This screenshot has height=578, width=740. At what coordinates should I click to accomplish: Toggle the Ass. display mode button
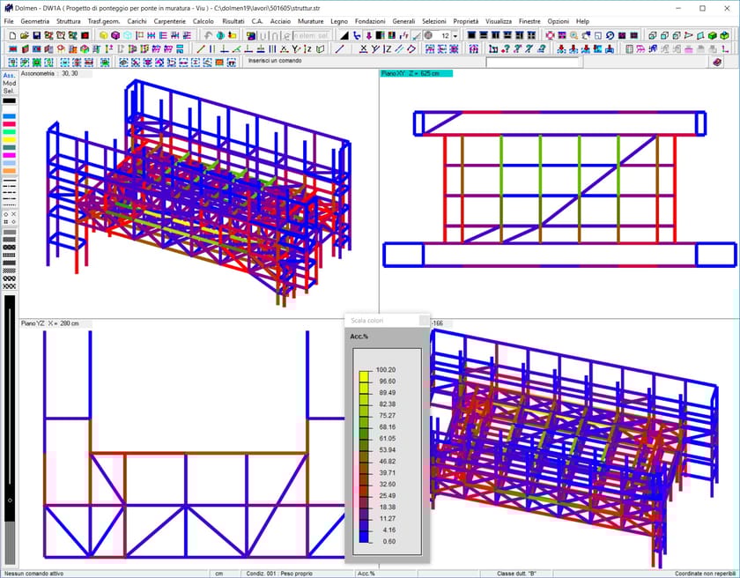click(9, 77)
